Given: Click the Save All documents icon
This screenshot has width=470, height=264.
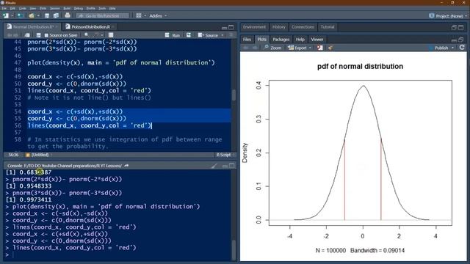Looking at the screenshot, I should click(x=56, y=15).
